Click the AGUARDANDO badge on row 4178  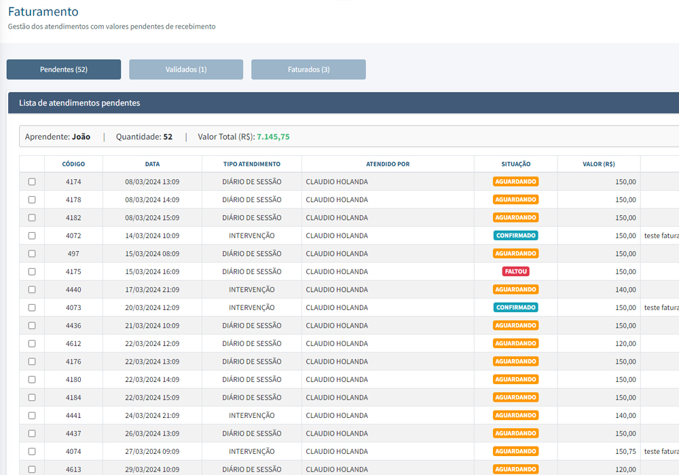(x=515, y=199)
